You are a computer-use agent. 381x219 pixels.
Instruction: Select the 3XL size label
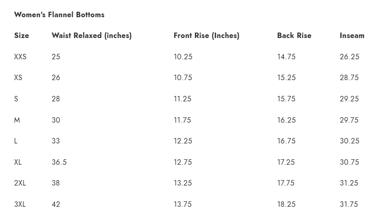click(x=20, y=204)
